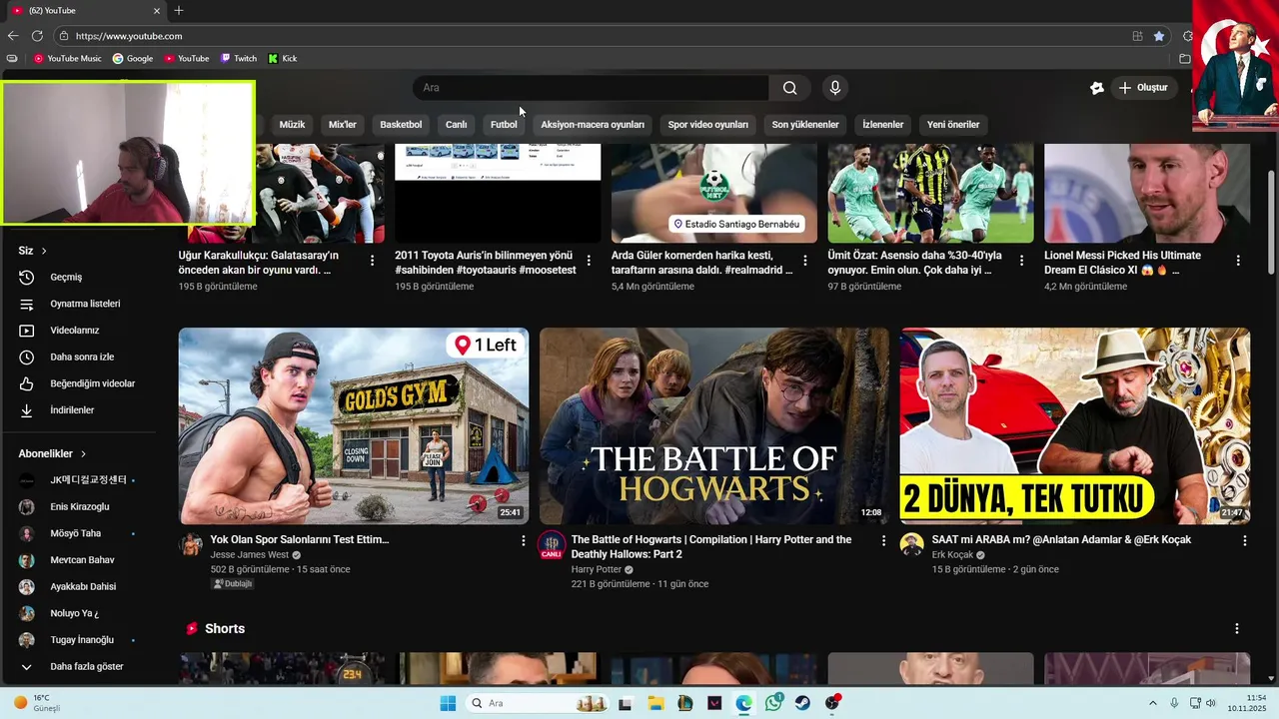Click the address bar URL

129,36
